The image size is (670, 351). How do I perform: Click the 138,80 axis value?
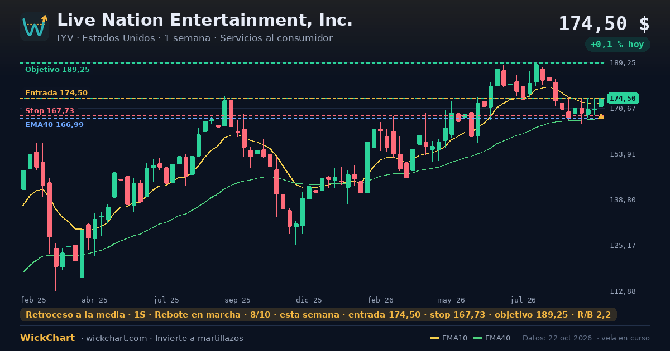[623, 199]
